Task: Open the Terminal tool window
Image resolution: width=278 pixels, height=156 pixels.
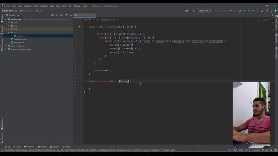Action: pyautogui.click(x=42, y=147)
